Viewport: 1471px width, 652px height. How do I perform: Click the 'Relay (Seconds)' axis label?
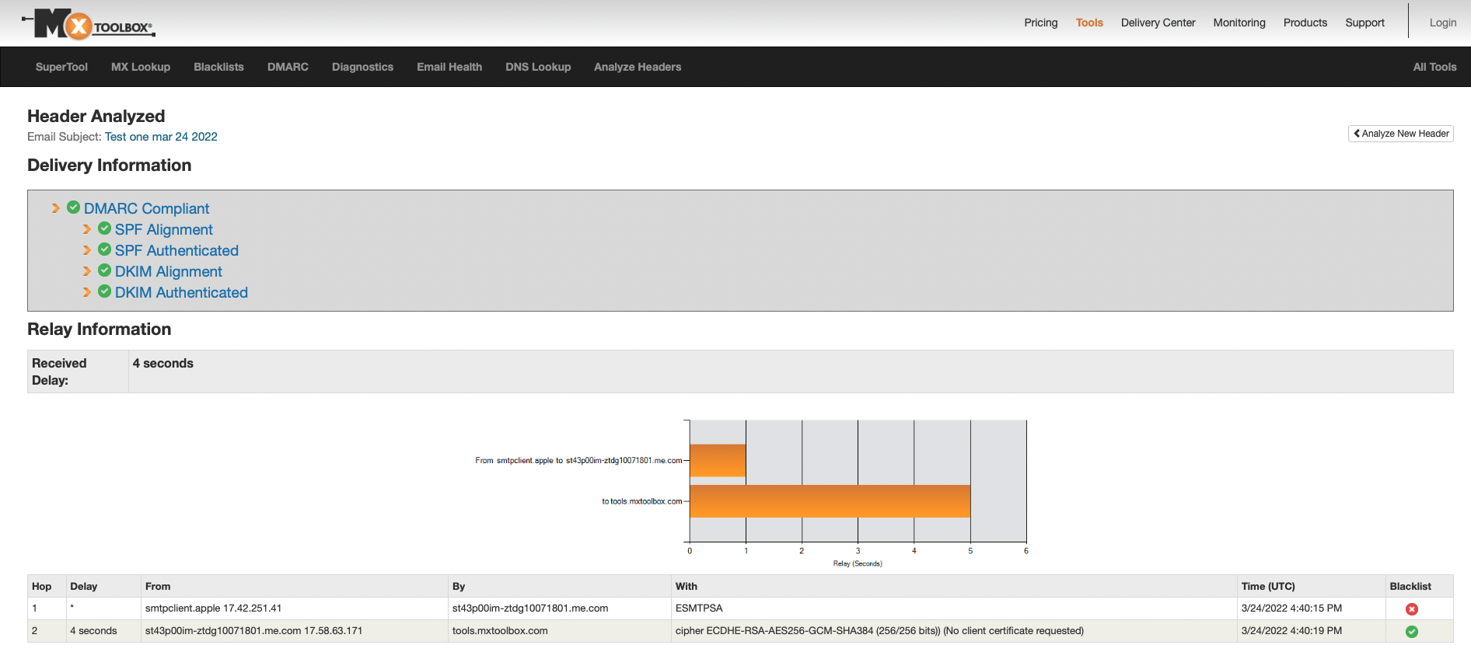click(858, 563)
